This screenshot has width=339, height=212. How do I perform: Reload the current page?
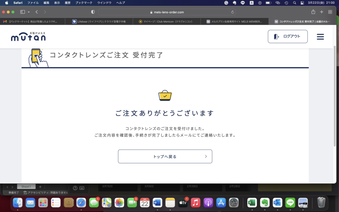(233, 12)
